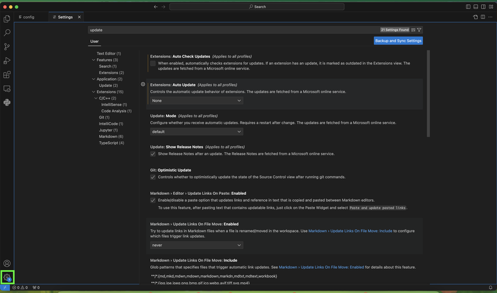Click the remote window indicator in status bar
497x293 pixels.
(x=5, y=287)
